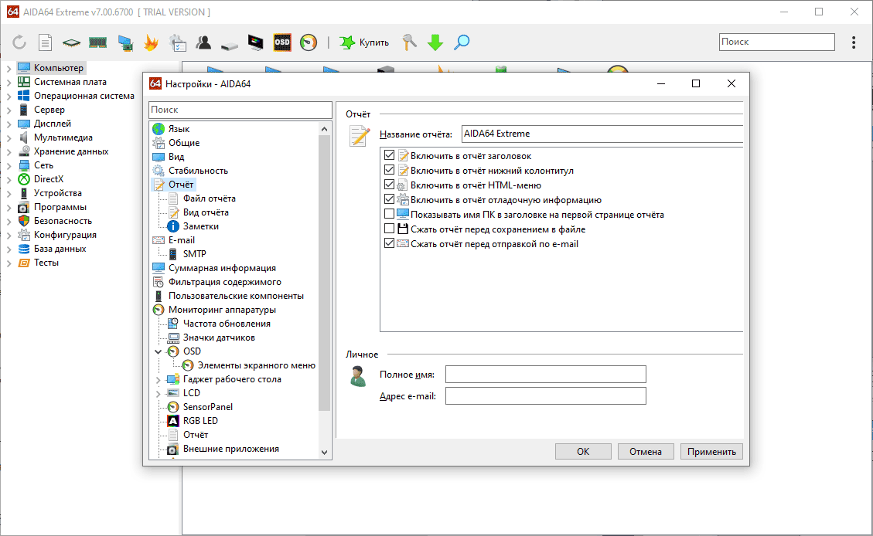Expand the Компьютер tree node
The height and width of the screenshot is (536, 873).
click(9, 69)
